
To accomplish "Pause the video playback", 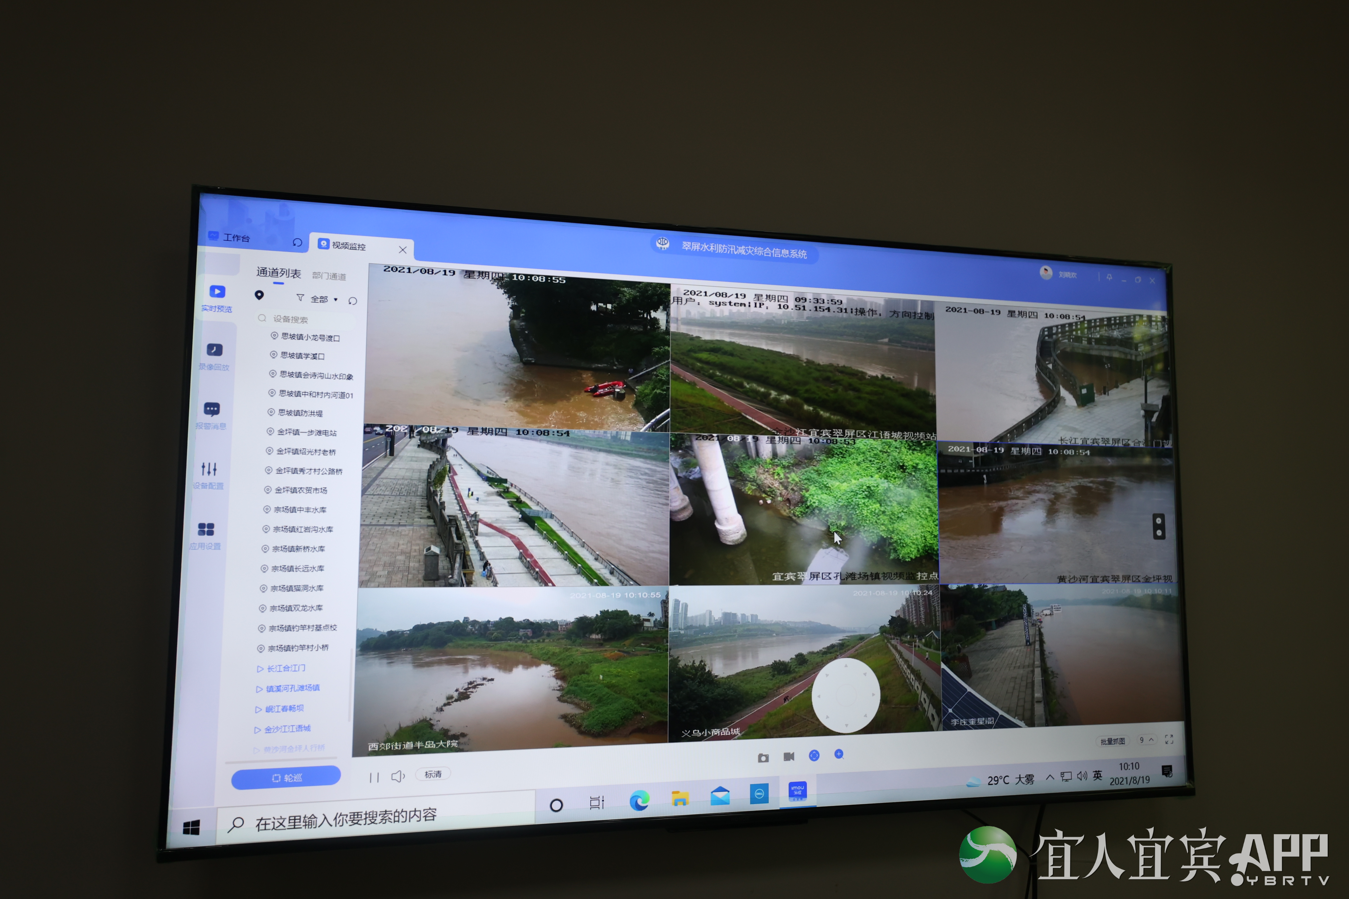I will [374, 777].
